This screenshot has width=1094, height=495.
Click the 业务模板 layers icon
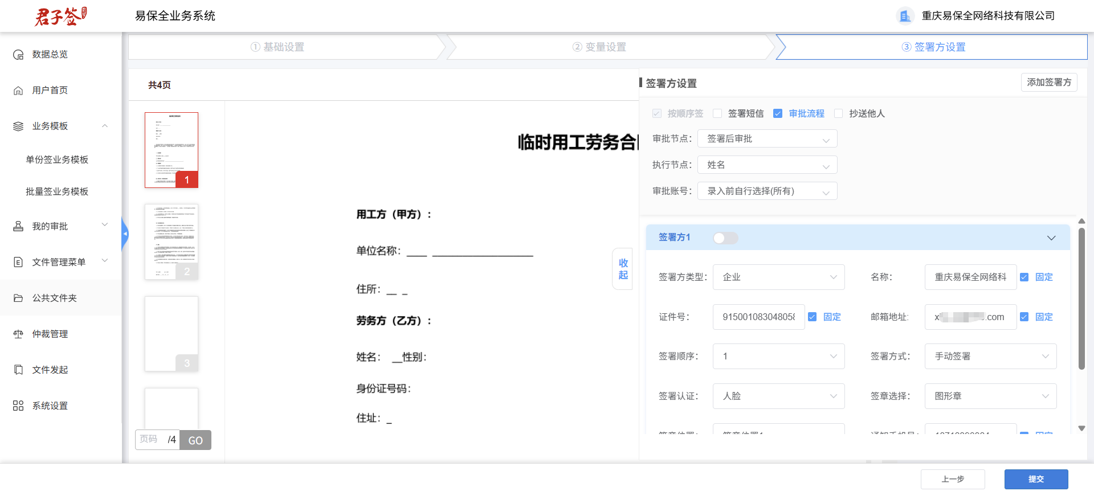18,126
